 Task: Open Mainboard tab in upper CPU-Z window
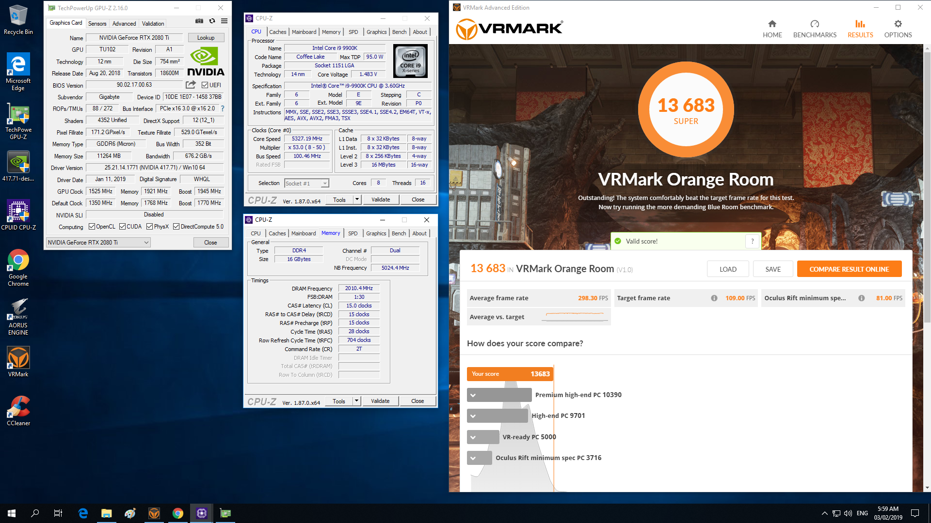(304, 32)
